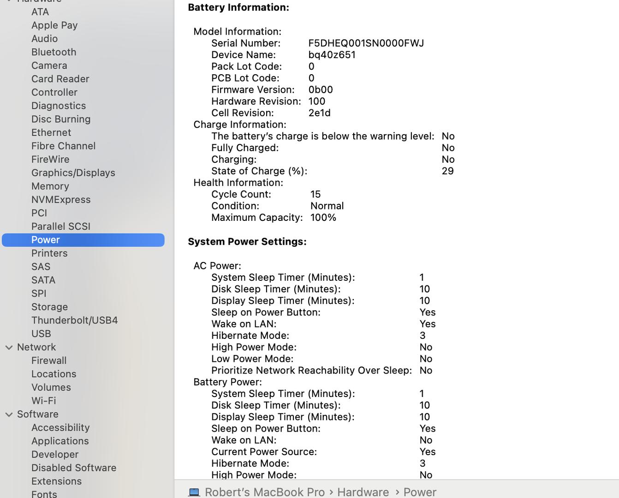
Task: Show Volumes under Network
Action: (x=51, y=387)
